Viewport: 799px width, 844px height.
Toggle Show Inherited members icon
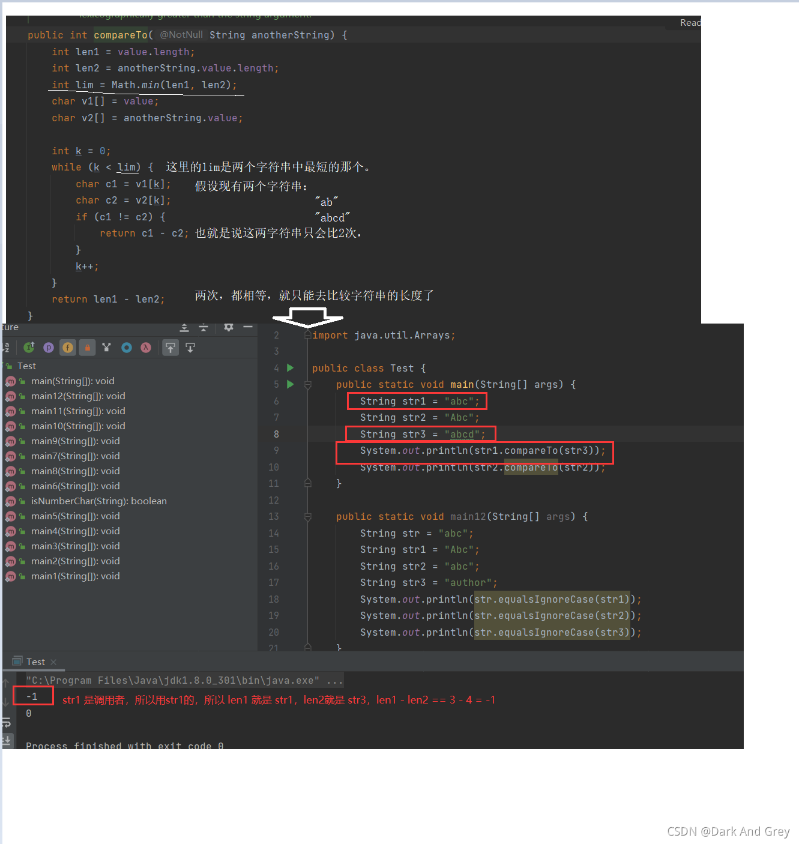(29, 347)
